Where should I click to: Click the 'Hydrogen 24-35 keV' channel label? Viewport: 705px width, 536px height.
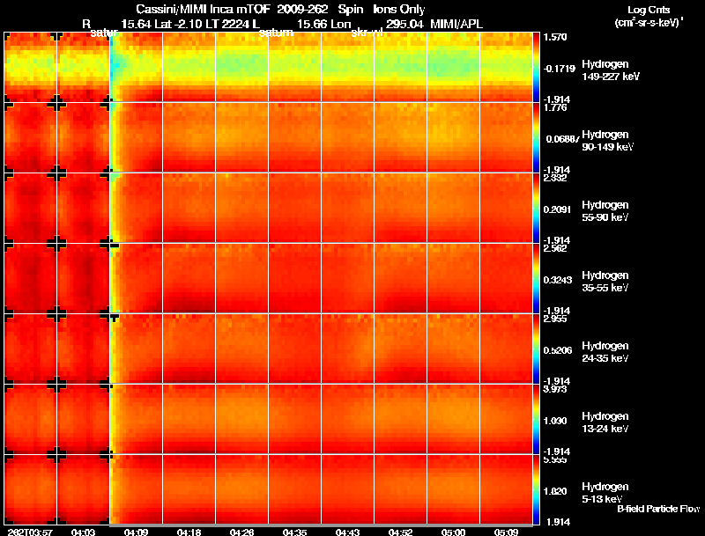(605, 352)
